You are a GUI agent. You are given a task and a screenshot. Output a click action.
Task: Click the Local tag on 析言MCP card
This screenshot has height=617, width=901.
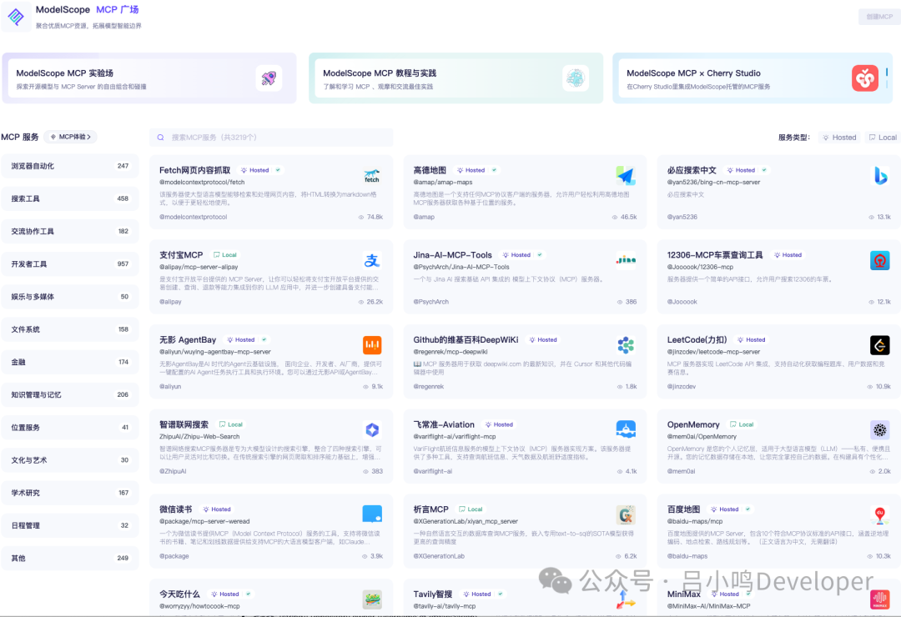[471, 509]
